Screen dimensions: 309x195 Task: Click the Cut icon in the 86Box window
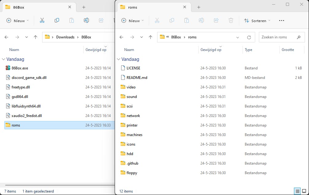click(x=42, y=21)
